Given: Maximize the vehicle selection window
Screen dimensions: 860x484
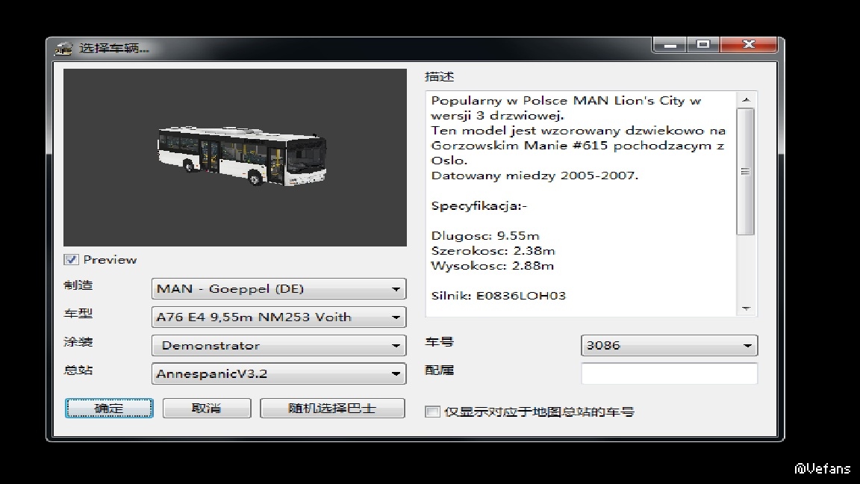Looking at the screenshot, I should 703,45.
